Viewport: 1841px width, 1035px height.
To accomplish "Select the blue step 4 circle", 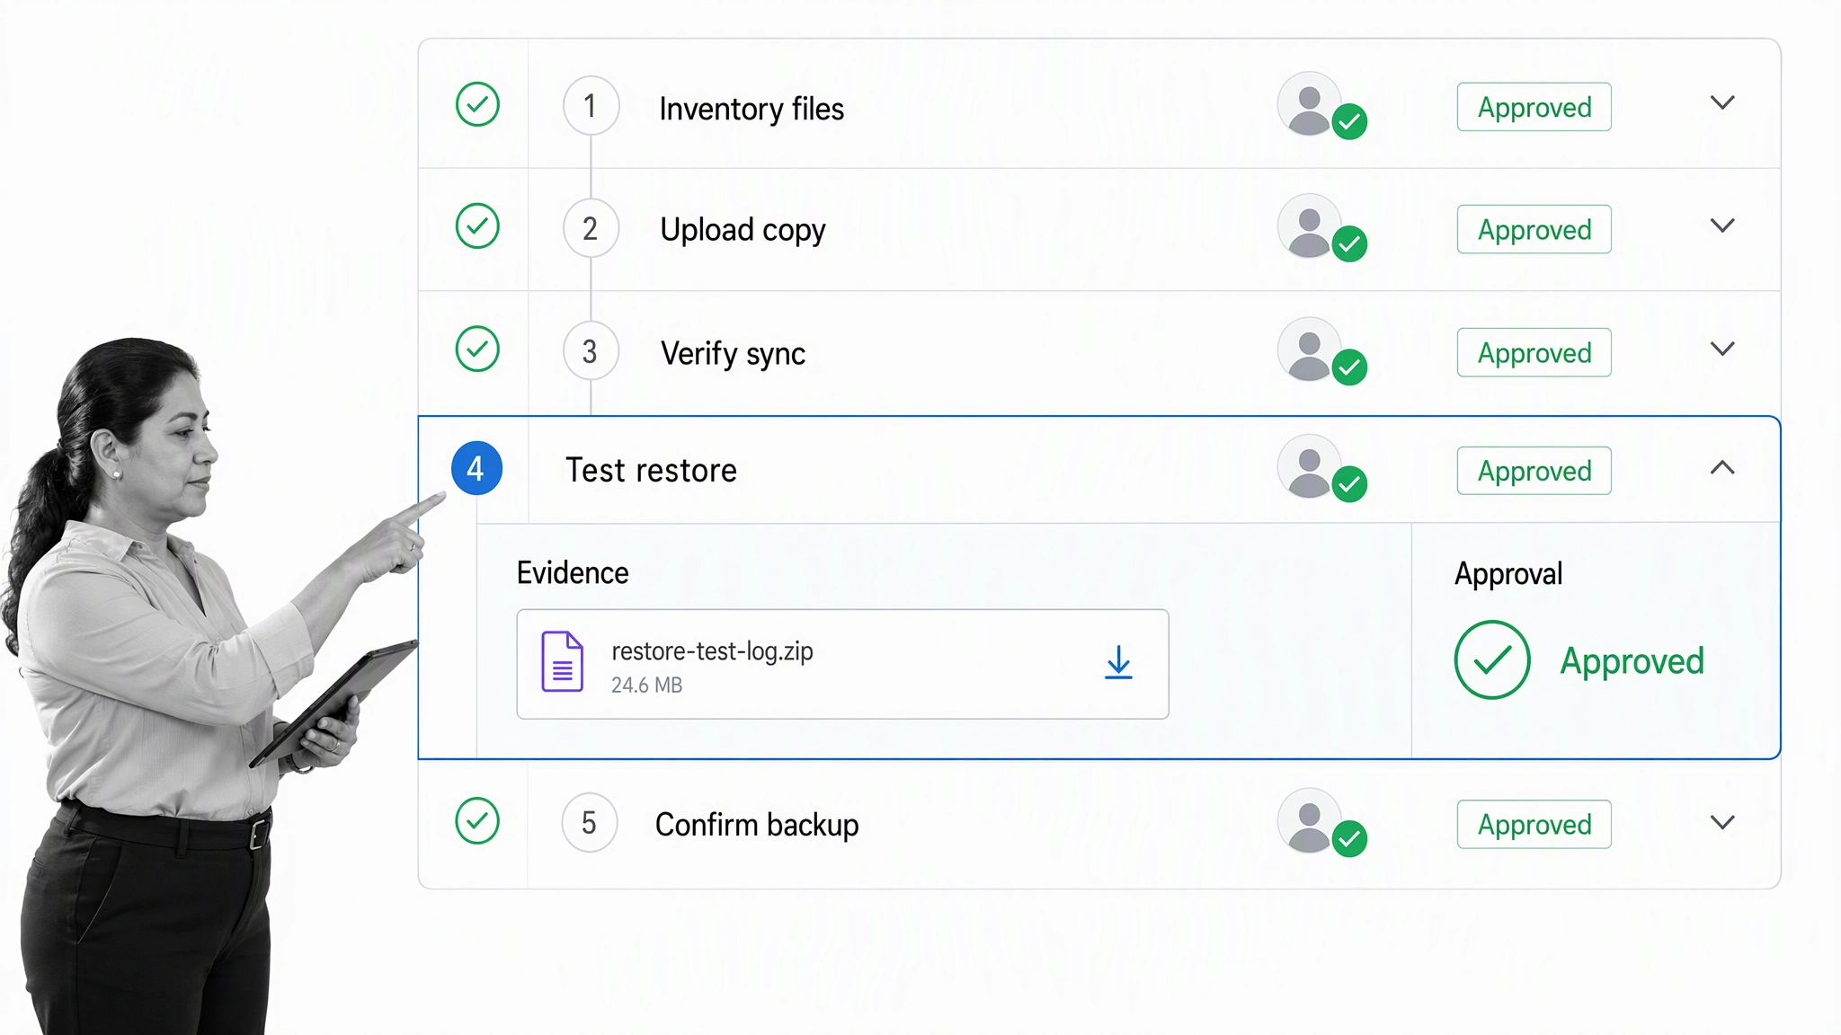I will (x=476, y=468).
